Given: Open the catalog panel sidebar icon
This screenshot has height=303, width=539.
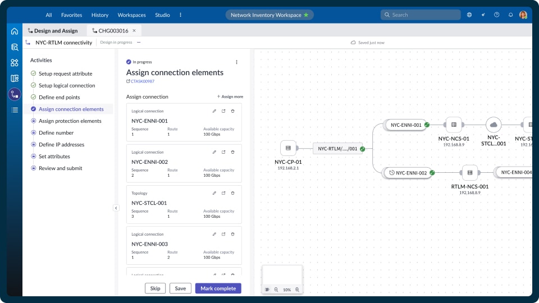Looking at the screenshot, I should click(15, 79).
